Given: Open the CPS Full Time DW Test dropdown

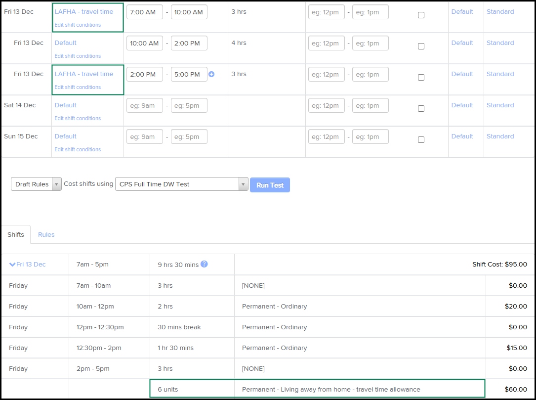Looking at the screenshot, I should click(181, 184).
